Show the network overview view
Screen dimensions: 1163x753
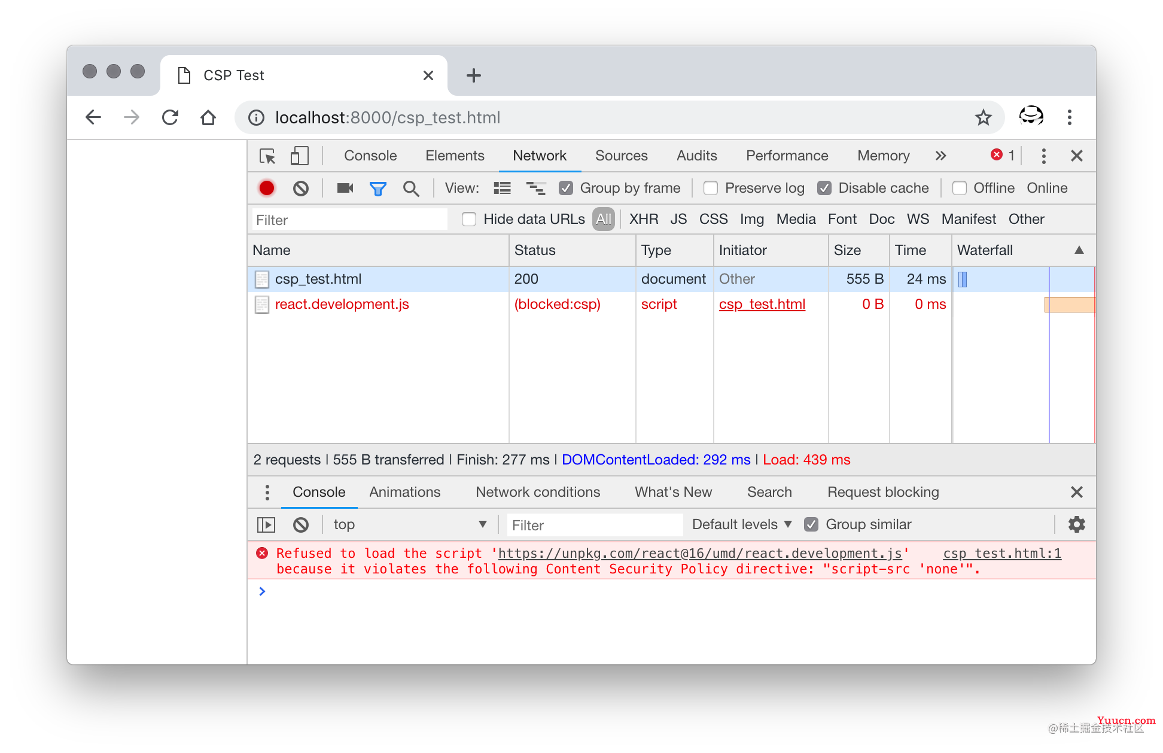[535, 188]
